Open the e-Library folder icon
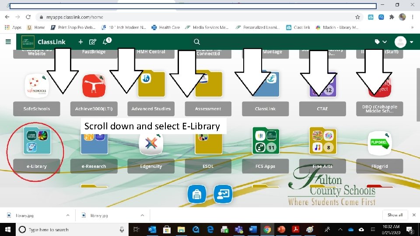 click(37, 141)
